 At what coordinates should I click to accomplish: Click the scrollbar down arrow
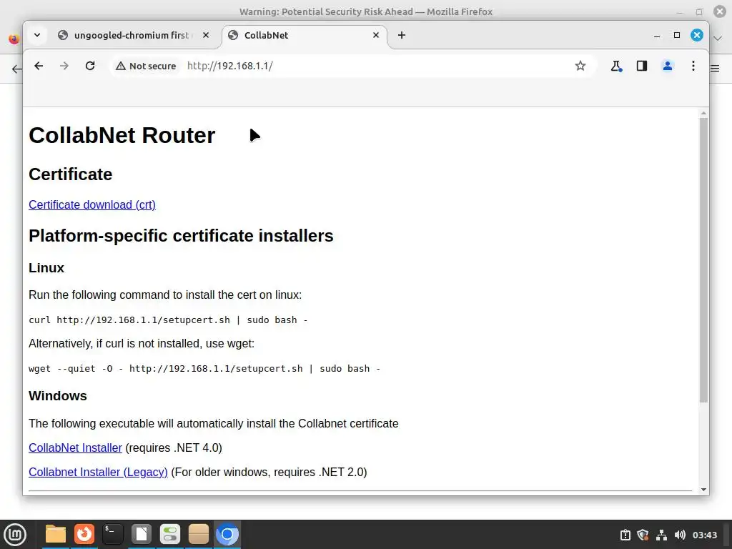point(703,489)
